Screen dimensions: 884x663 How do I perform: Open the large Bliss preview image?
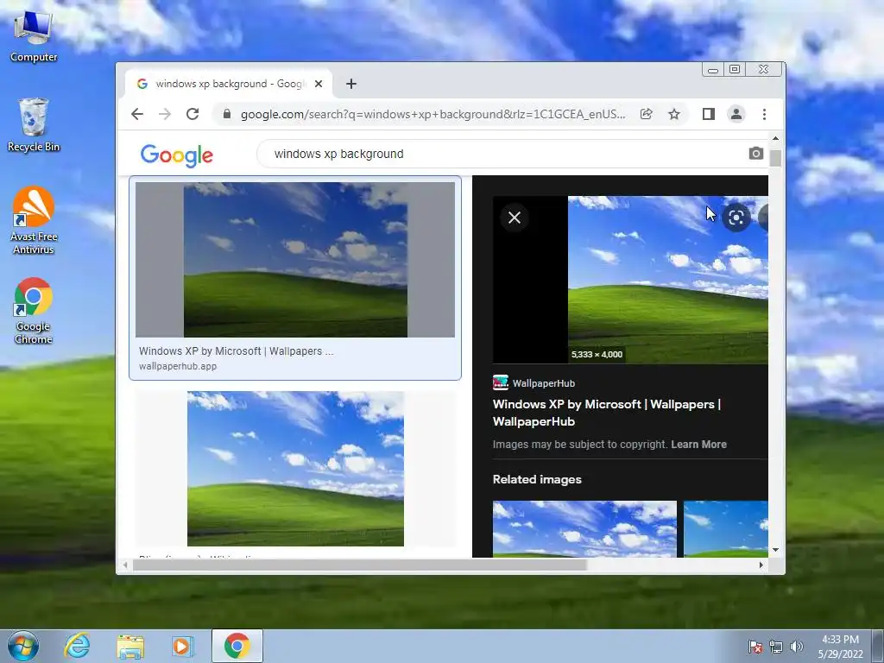(x=667, y=280)
